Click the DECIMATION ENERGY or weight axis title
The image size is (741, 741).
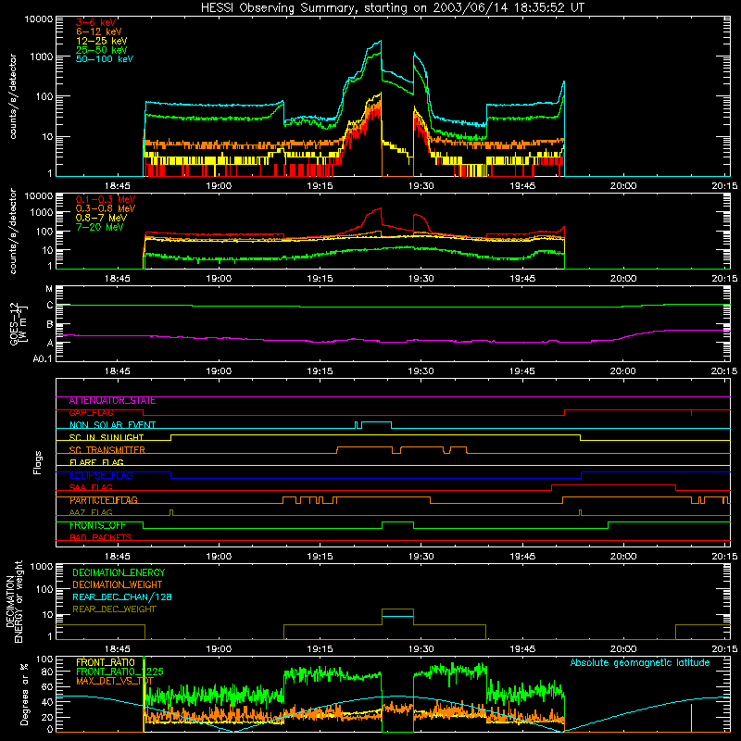pyautogui.click(x=14, y=601)
